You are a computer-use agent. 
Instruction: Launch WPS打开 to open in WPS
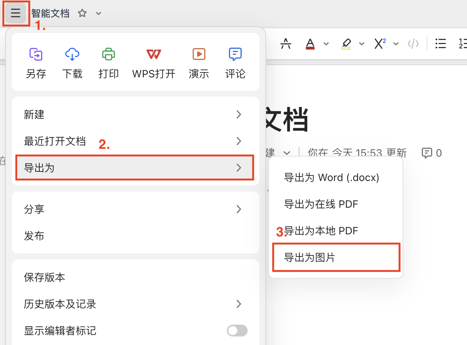click(154, 63)
